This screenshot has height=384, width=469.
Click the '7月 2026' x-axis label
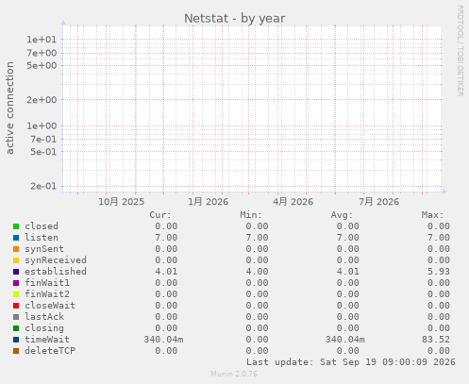click(x=379, y=202)
